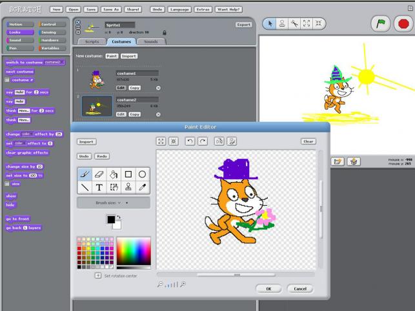415x311 pixels.
Task: Open the Motion block category
Action: coord(20,25)
